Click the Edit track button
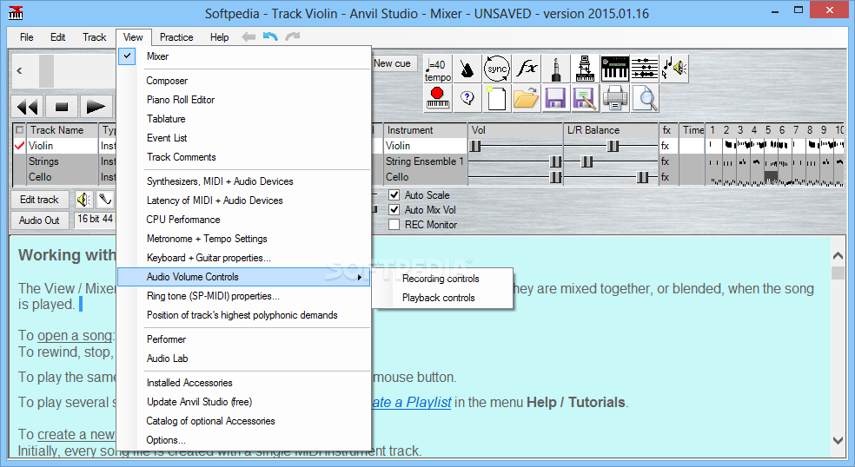Viewport: 855px width, 467px height. pos(40,200)
